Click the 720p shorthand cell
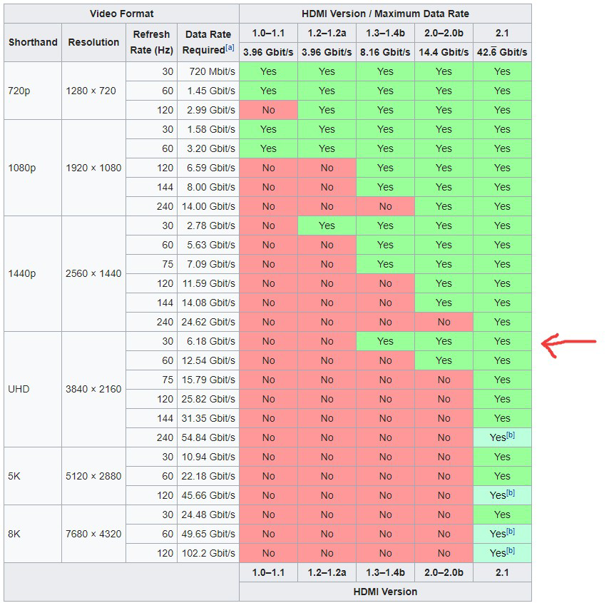609x603 pixels. coord(33,91)
